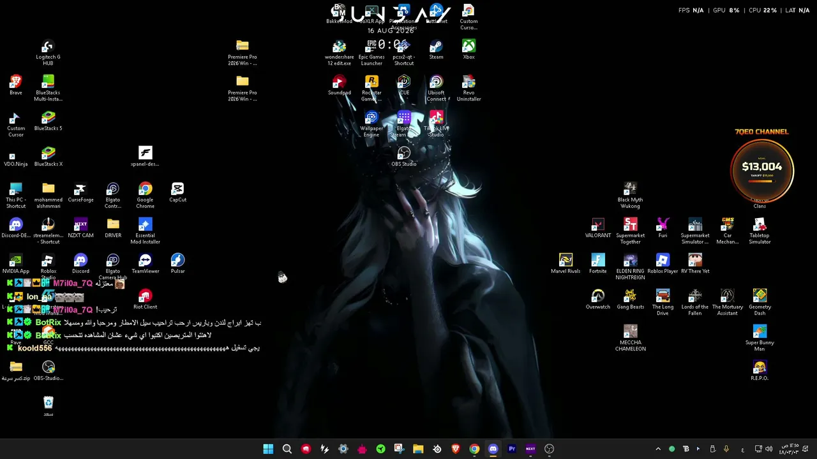Launch the OBS Studio desktop shortcut
Image resolution: width=817 pixels, height=459 pixels.
point(403,157)
